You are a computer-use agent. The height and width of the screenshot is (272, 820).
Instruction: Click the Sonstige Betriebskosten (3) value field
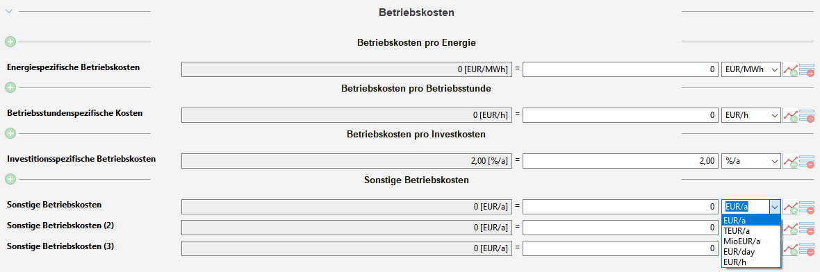coord(620,248)
